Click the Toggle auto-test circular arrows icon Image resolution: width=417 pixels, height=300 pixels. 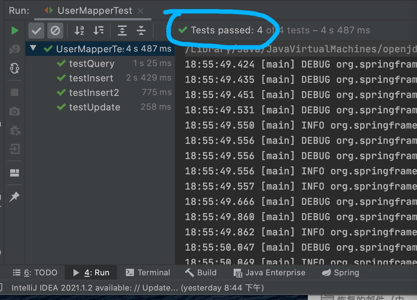click(x=15, y=68)
